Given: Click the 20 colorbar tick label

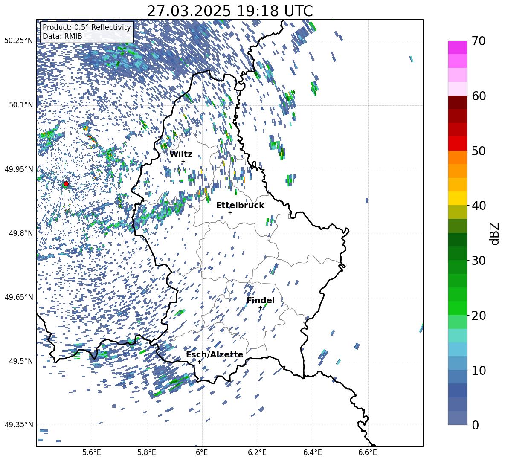Looking at the screenshot, I should click(x=479, y=315).
